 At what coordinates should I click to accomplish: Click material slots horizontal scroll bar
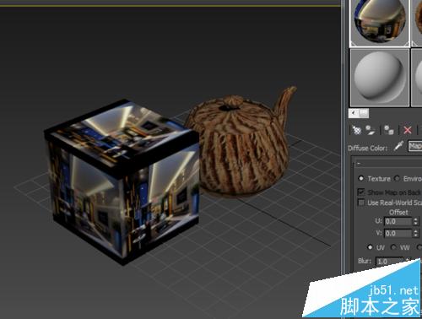(x=359, y=113)
